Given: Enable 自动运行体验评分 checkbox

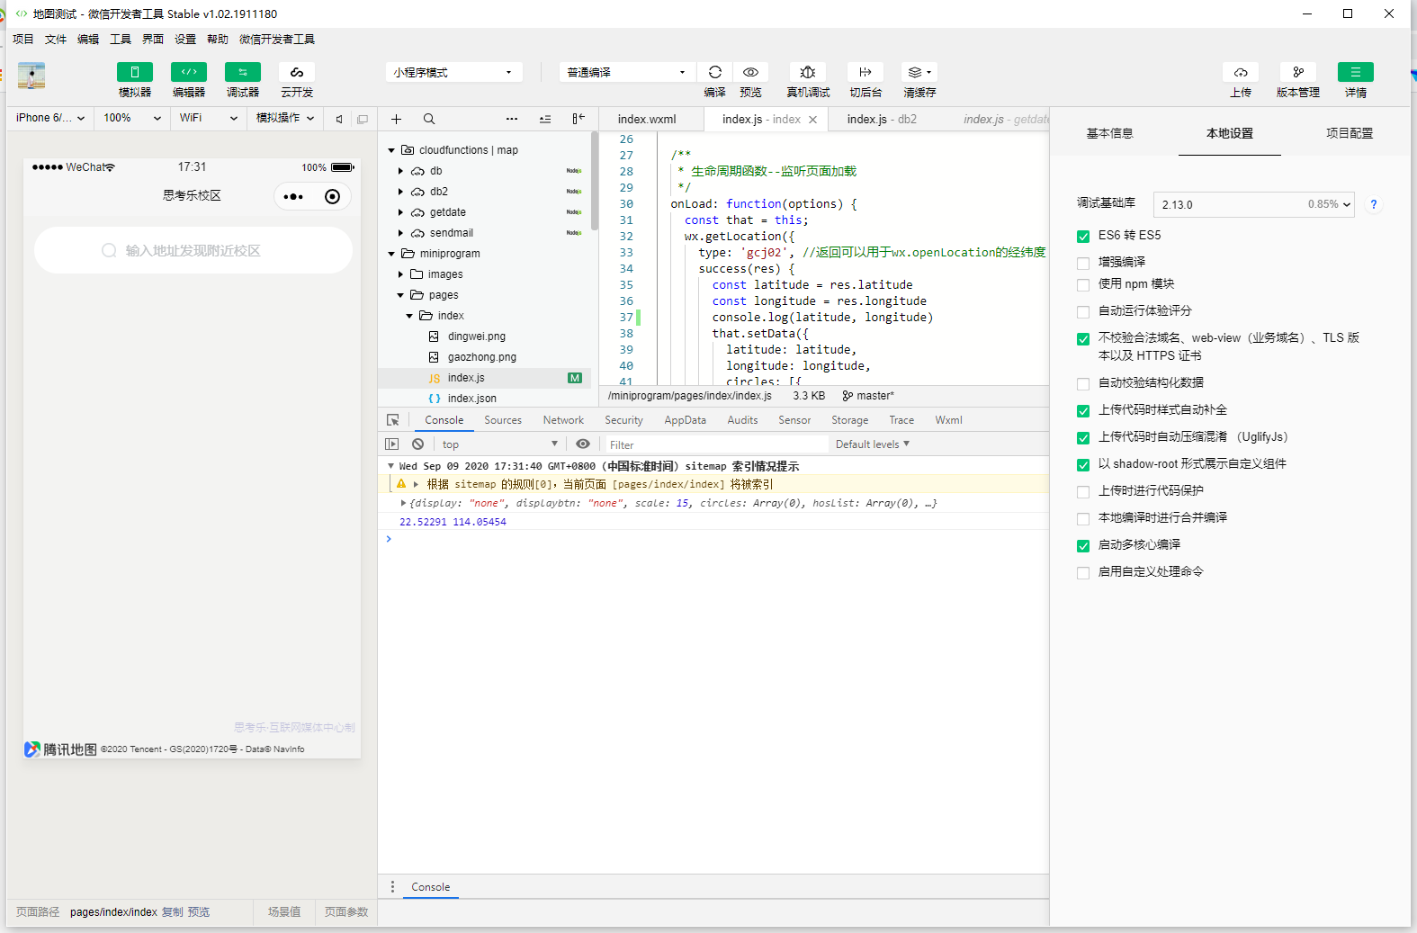Looking at the screenshot, I should click(1083, 312).
